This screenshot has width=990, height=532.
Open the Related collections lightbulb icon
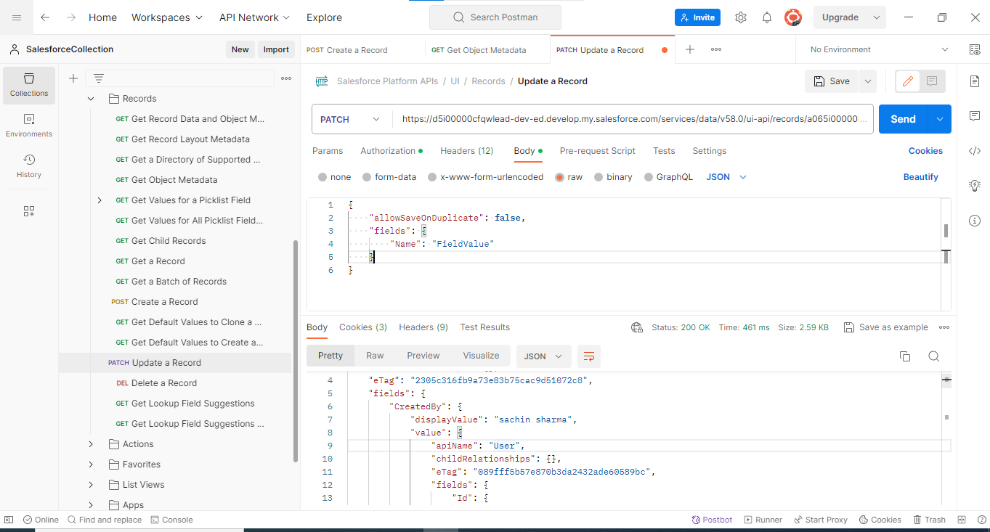pos(975,186)
